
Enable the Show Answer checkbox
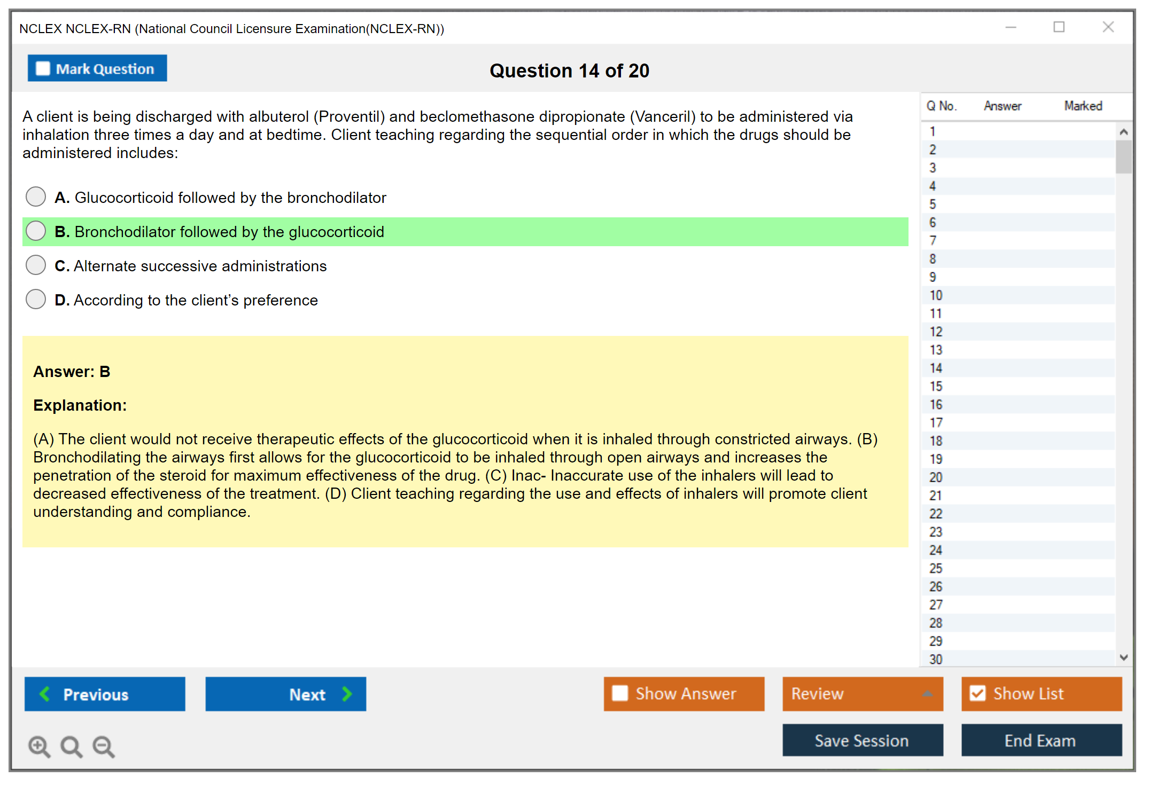620,693
